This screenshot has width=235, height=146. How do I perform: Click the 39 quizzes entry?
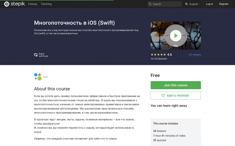point(160,140)
